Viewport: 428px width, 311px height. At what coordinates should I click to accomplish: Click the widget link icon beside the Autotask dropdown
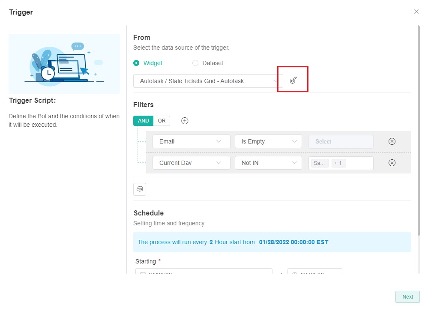tap(293, 81)
